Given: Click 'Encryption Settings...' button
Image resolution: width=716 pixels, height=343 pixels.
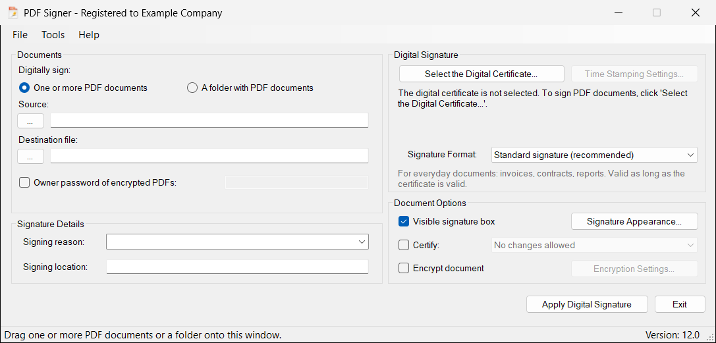Looking at the screenshot, I should pos(634,269).
